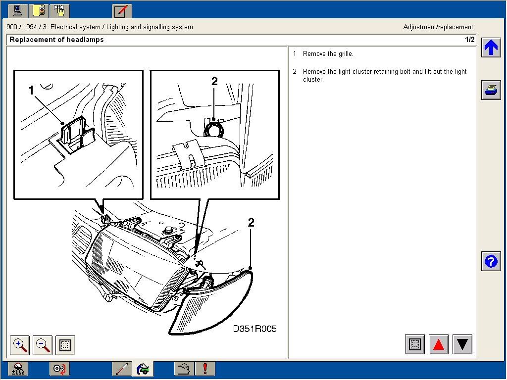Zoom out using the magnifier minus tool

42,345
